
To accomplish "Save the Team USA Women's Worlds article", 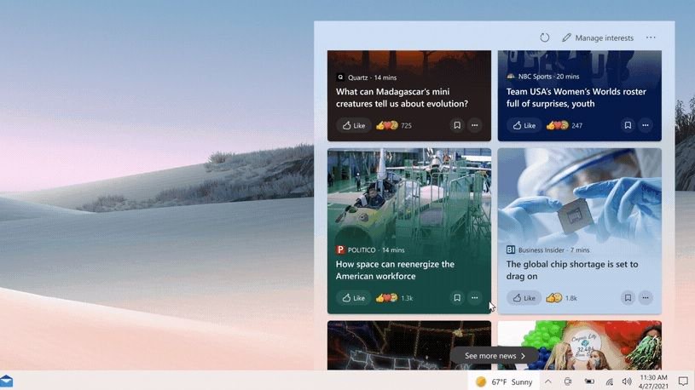I will click(628, 125).
